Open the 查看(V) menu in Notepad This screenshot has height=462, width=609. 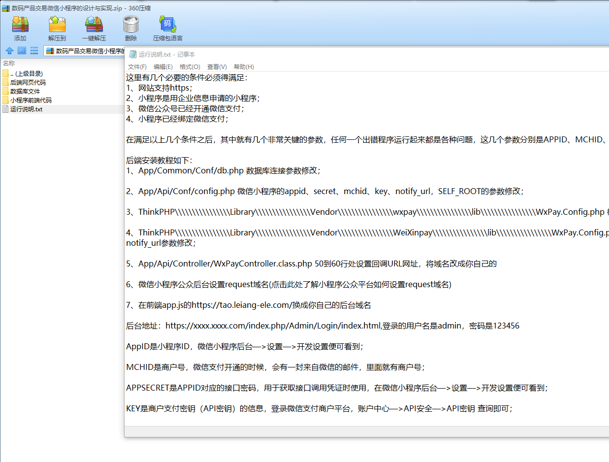pyautogui.click(x=217, y=67)
